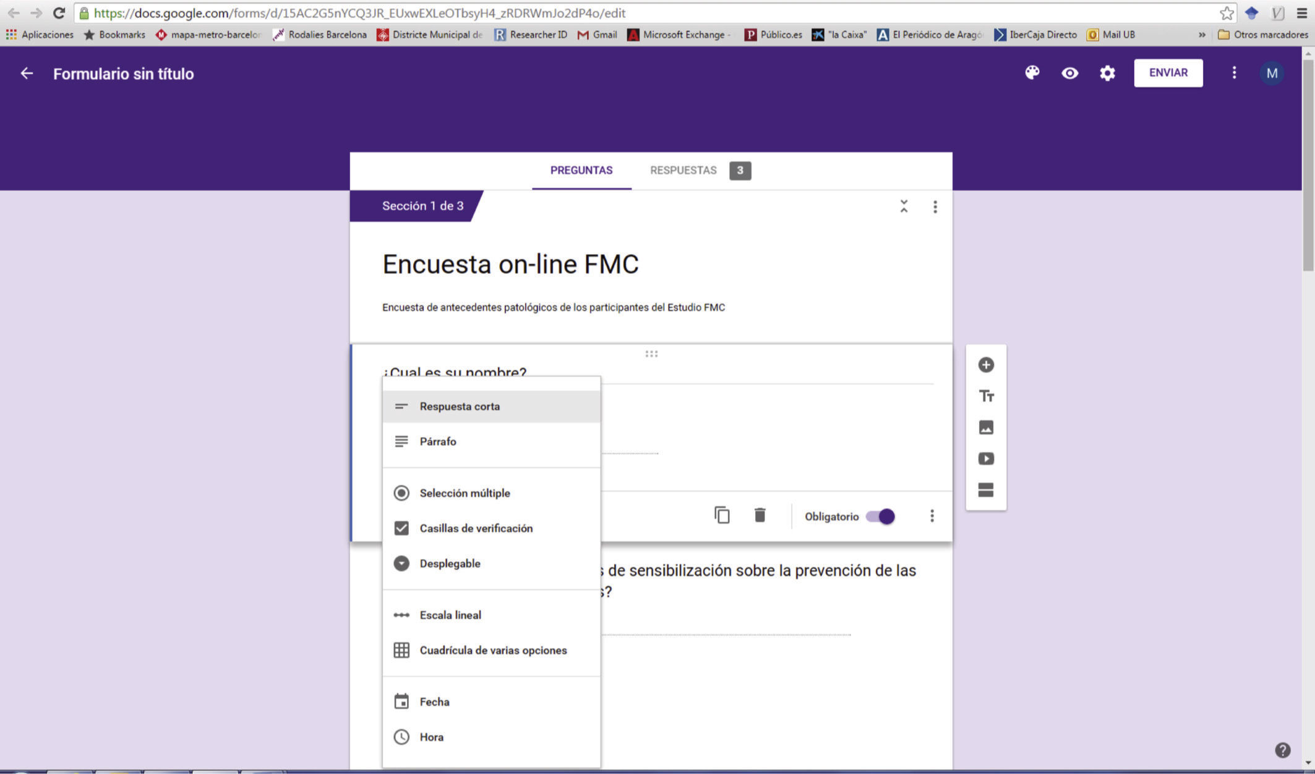The height and width of the screenshot is (774, 1315).
Task: Select Casillas de verificación option
Action: (x=476, y=528)
